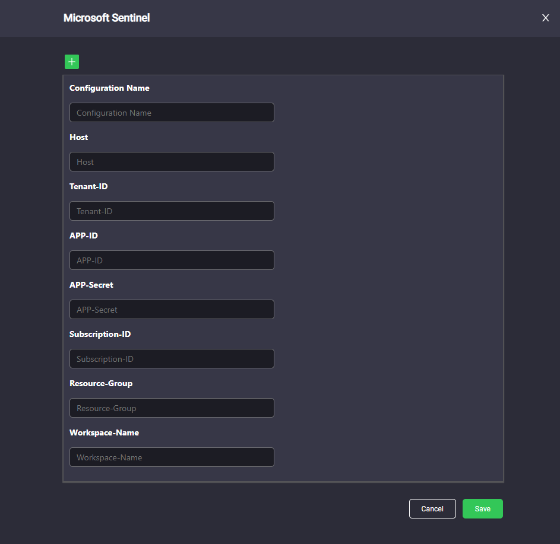The height and width of the screenshot is (544, 560).
Task: Activate the Tenant-ID text field
Action: click(x=172, y=211)
